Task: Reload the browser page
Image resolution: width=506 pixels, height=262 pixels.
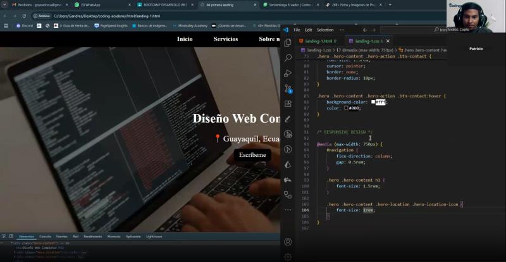Action: 24,16
